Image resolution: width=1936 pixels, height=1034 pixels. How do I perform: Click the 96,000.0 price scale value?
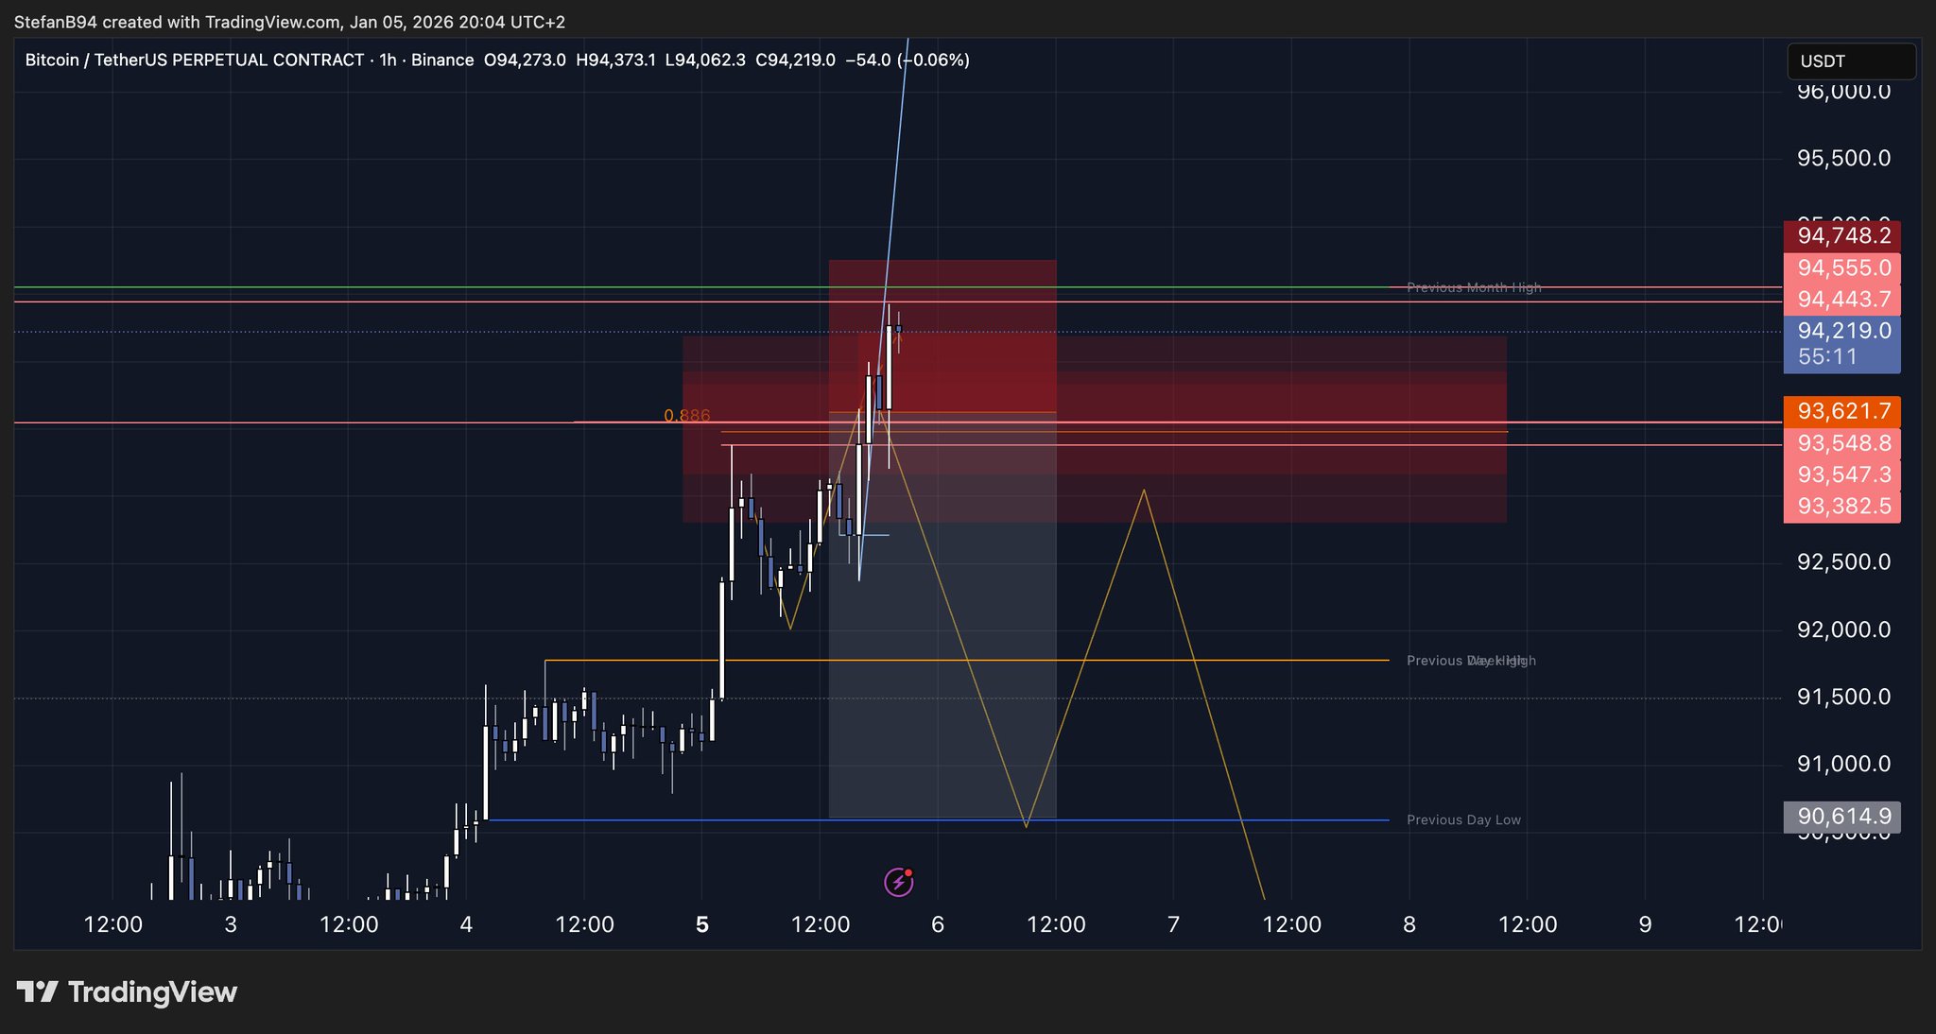point(1842,93)
